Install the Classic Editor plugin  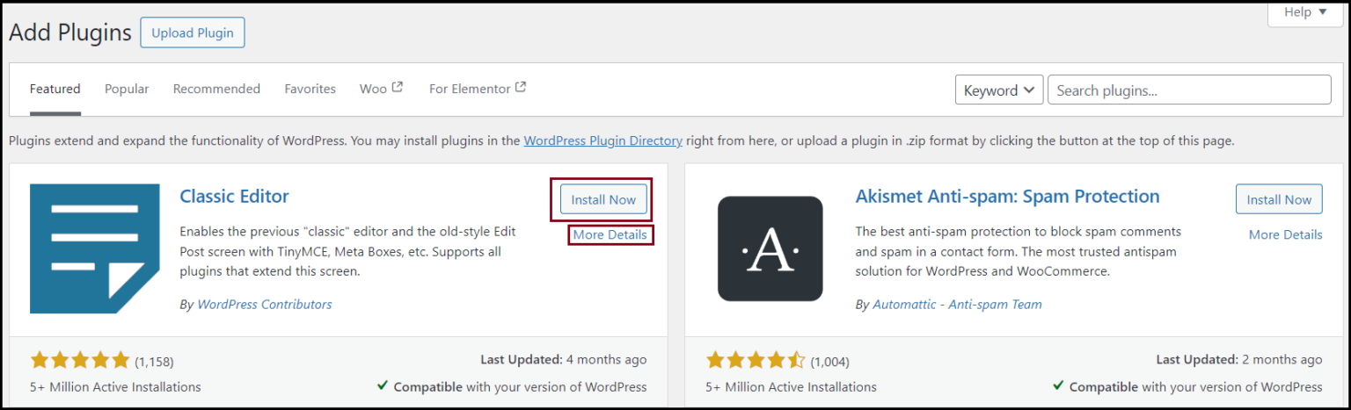(x=603, y=199)
